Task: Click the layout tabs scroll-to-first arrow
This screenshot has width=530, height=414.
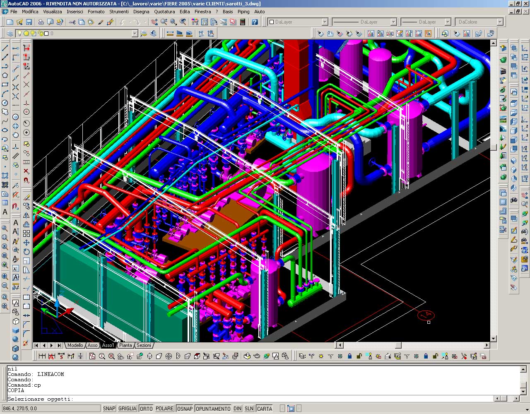Action: click(x=36, y=345)
